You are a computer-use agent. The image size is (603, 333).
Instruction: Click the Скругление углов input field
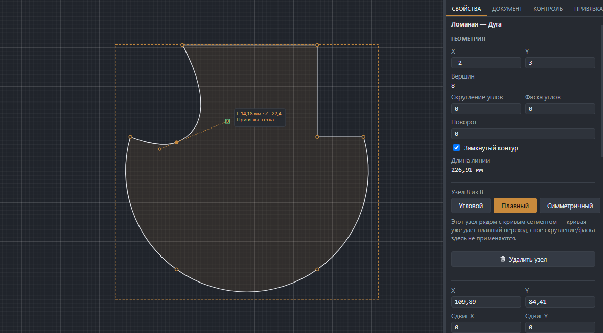click(486, 109)
